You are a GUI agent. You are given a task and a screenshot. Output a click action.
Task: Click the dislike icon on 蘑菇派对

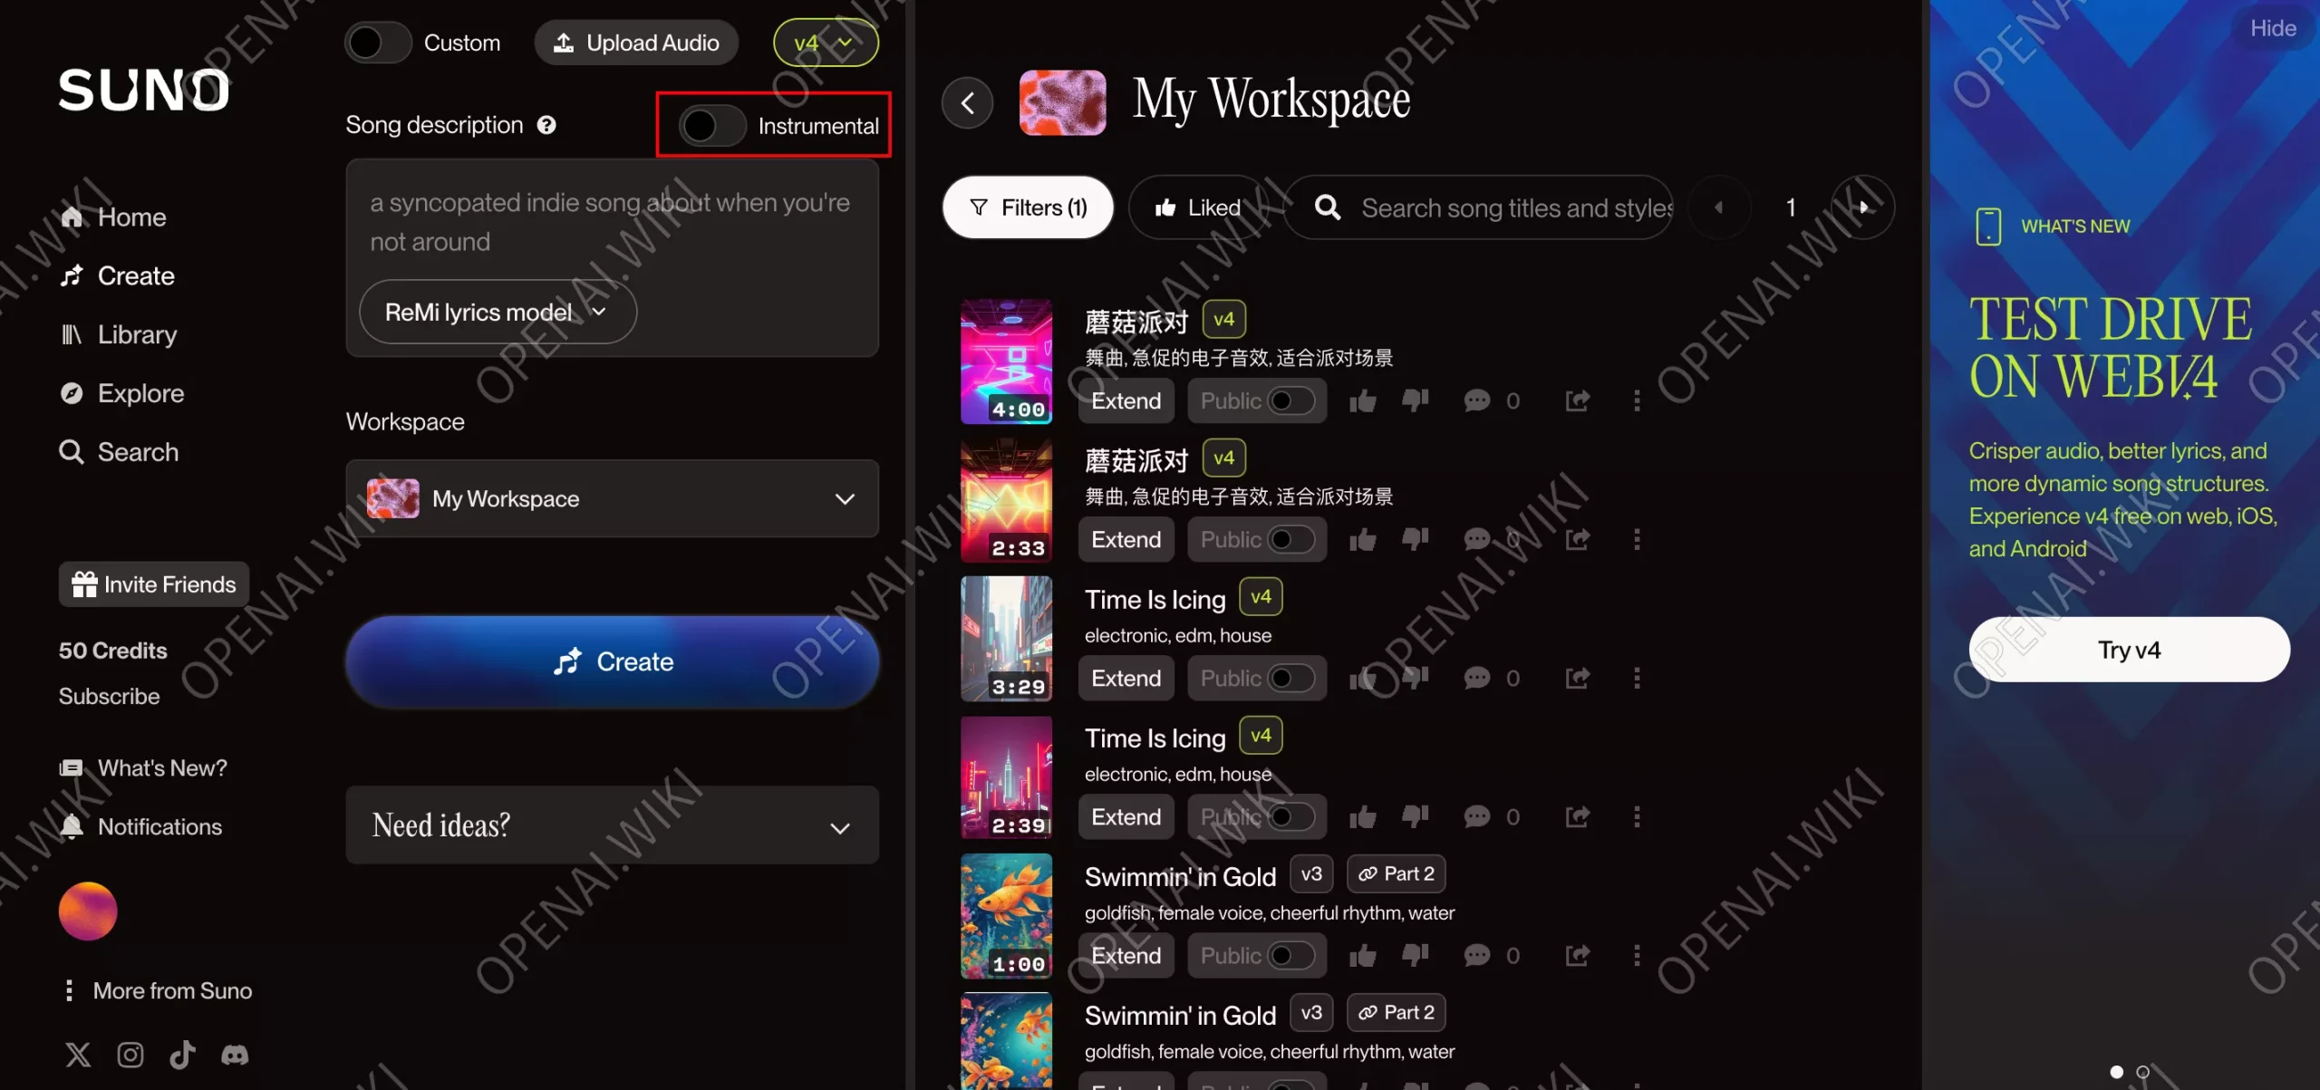1415,400
